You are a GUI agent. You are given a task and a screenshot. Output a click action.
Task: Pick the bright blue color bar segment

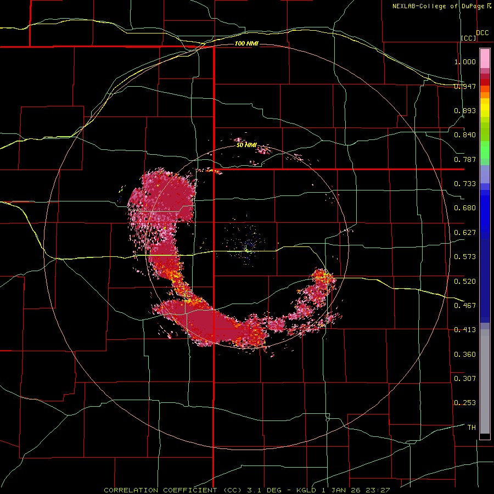(x=485, y=214)
